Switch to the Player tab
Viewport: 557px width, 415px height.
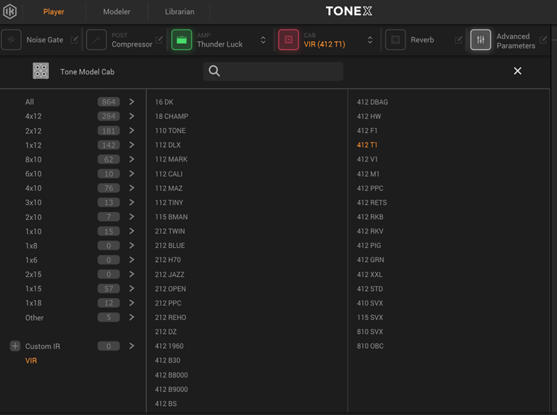click(54, 12)
